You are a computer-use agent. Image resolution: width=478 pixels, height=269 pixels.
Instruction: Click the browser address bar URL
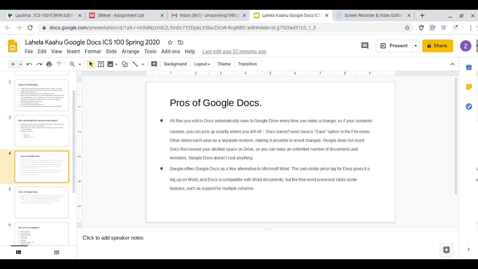tap(183, 28)
